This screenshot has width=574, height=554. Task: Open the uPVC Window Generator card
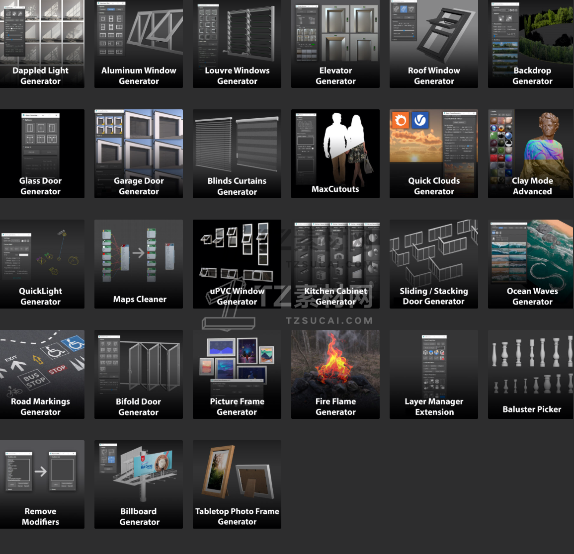pyautogui.click(x=237, y=264)
